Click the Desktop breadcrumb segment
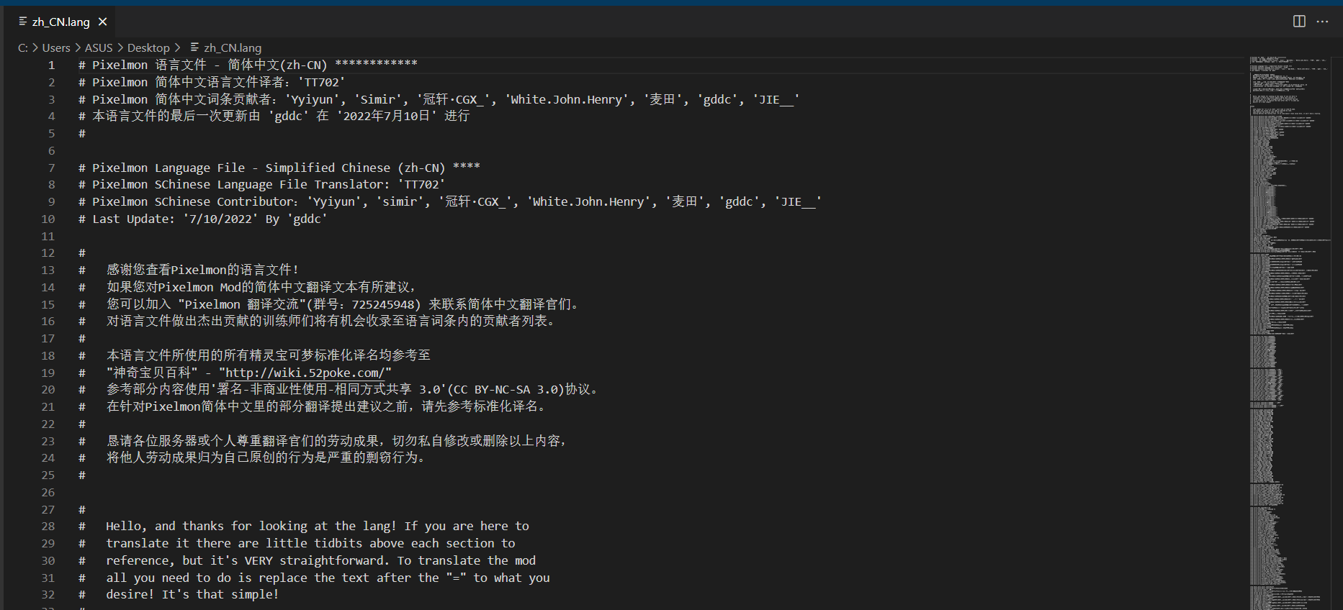The width and height of the screenshot is (1343, 610). [x=148, y=47]
